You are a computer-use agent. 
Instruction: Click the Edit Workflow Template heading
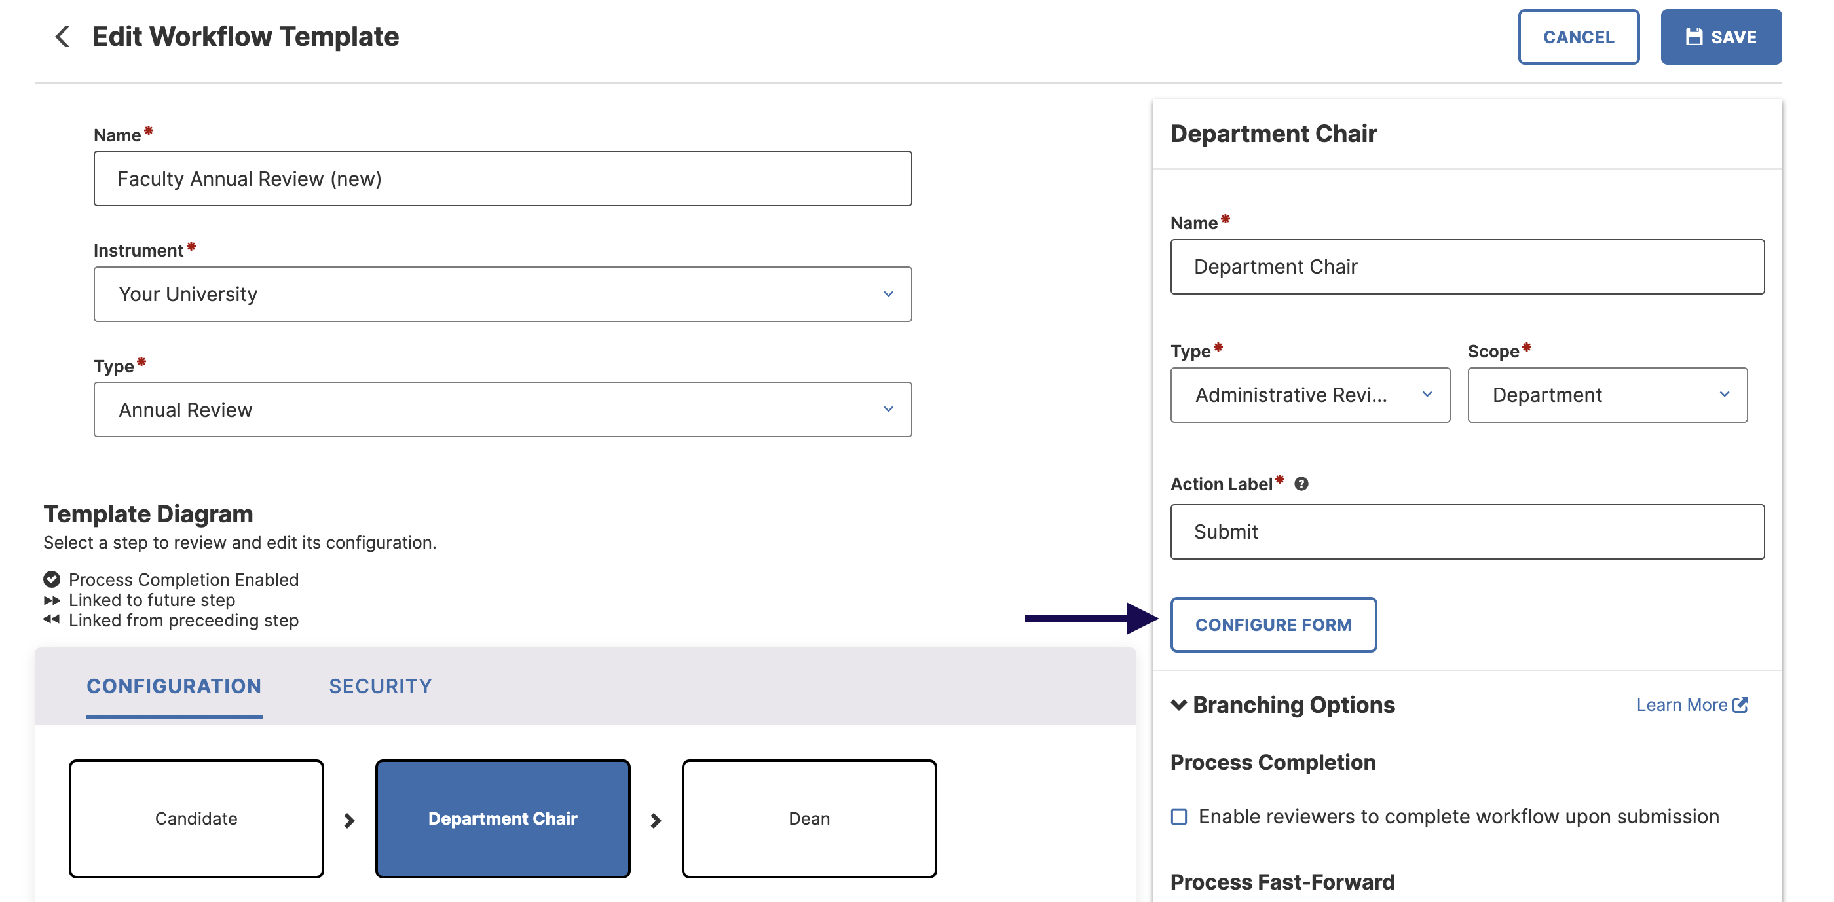point(245,36)
